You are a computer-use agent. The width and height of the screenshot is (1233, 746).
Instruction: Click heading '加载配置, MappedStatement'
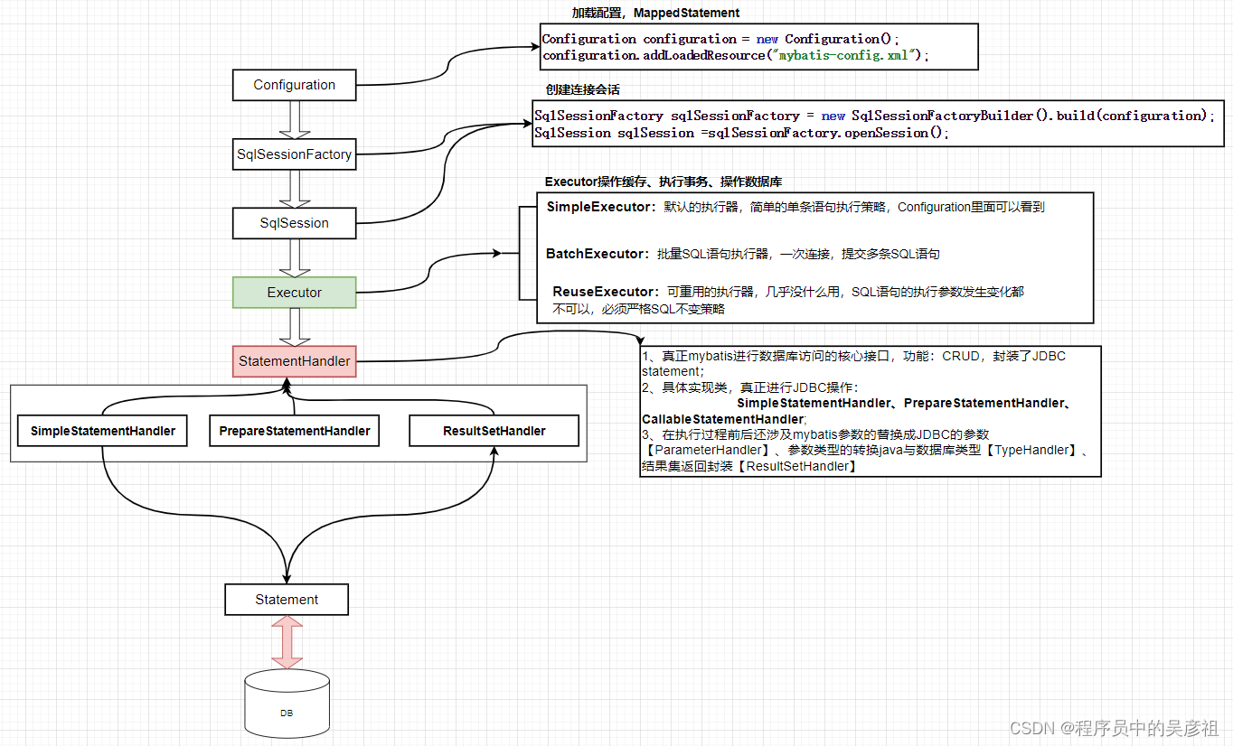[x=655, y=13]
